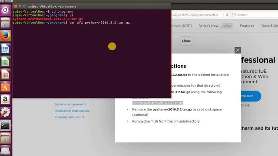Open the archive manager icon below Terminal

tap(5, 138)
